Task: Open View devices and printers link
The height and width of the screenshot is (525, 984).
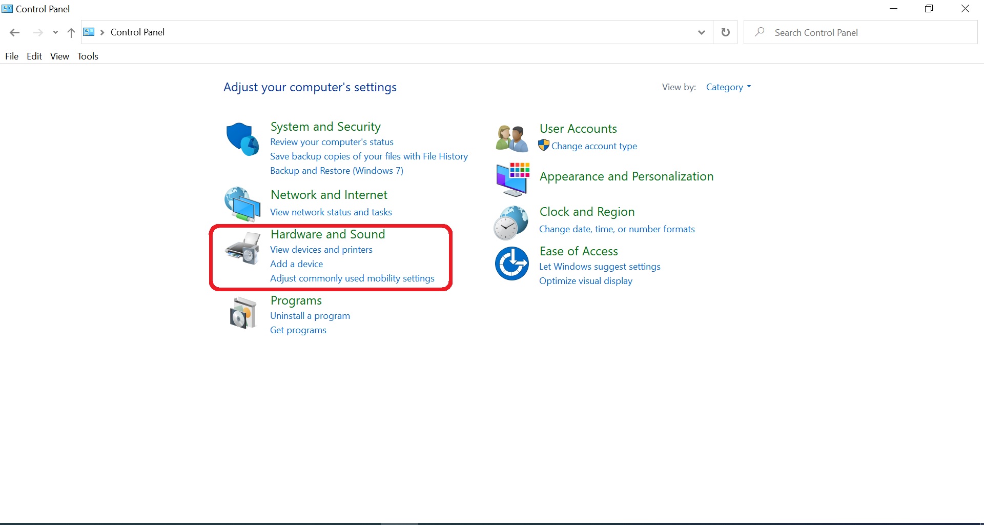Action: click(321, 250)
